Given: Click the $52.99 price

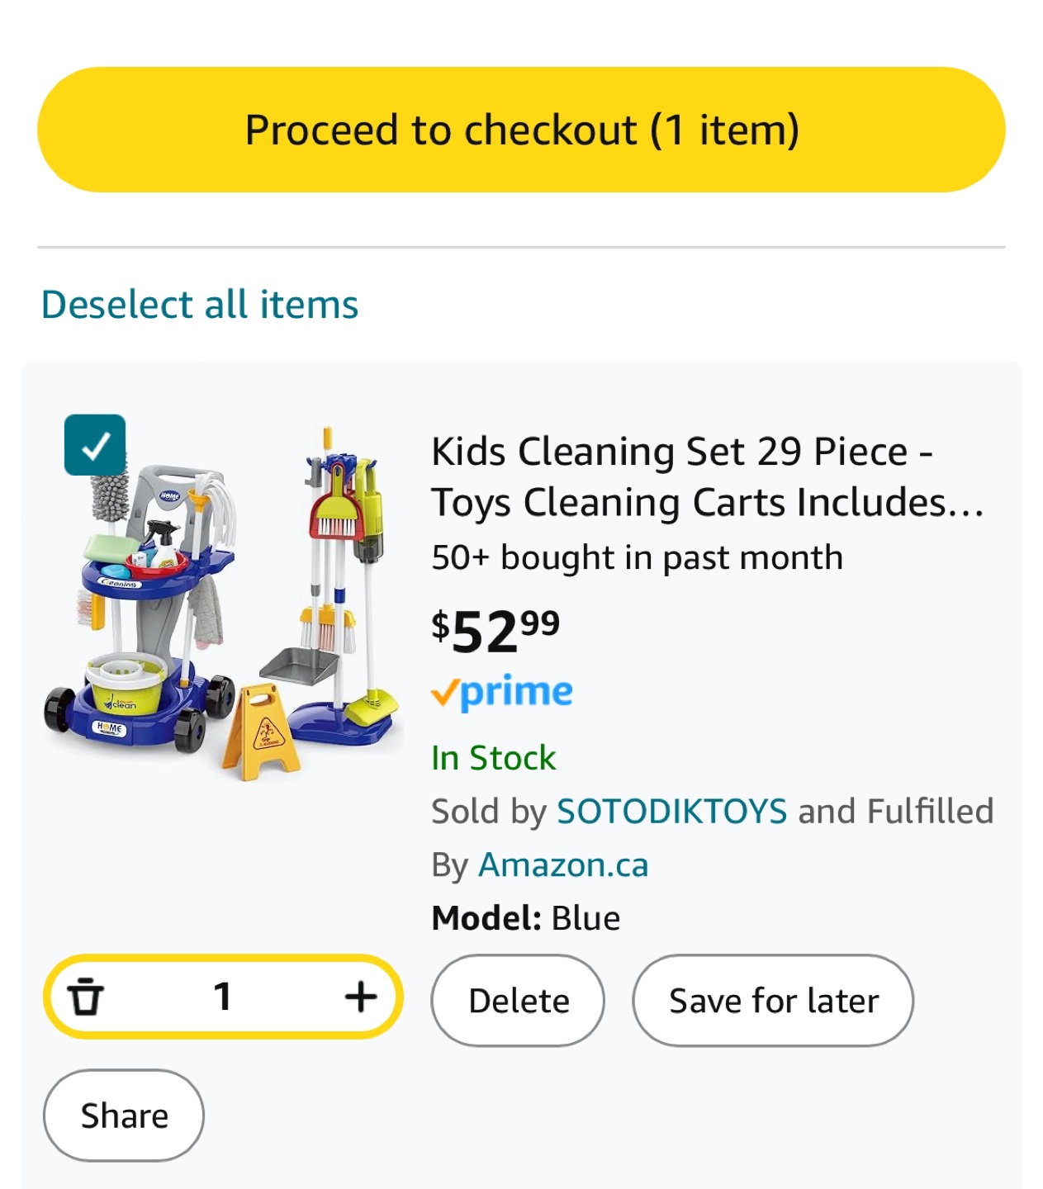Looking at the screenshot, I should click(495, 632).
